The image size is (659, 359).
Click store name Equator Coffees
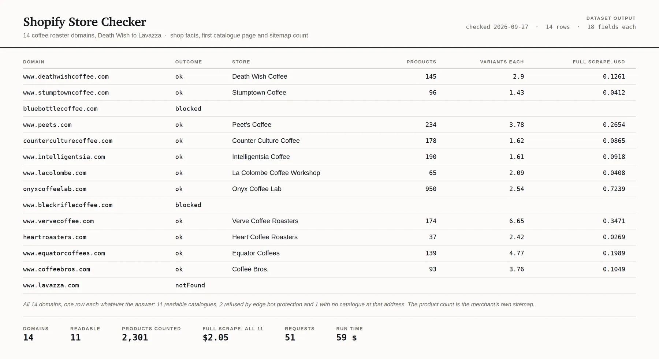click(256, 253)
